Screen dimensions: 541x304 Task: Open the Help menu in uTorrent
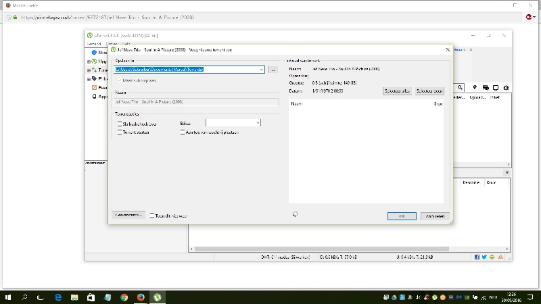point(126,44)
